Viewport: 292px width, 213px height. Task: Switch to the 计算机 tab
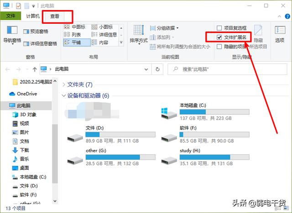click(33, 16)
